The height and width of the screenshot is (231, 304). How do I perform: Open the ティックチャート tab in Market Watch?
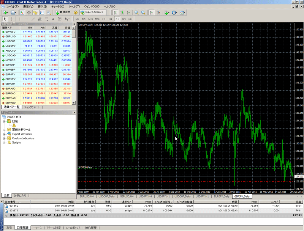32,107
